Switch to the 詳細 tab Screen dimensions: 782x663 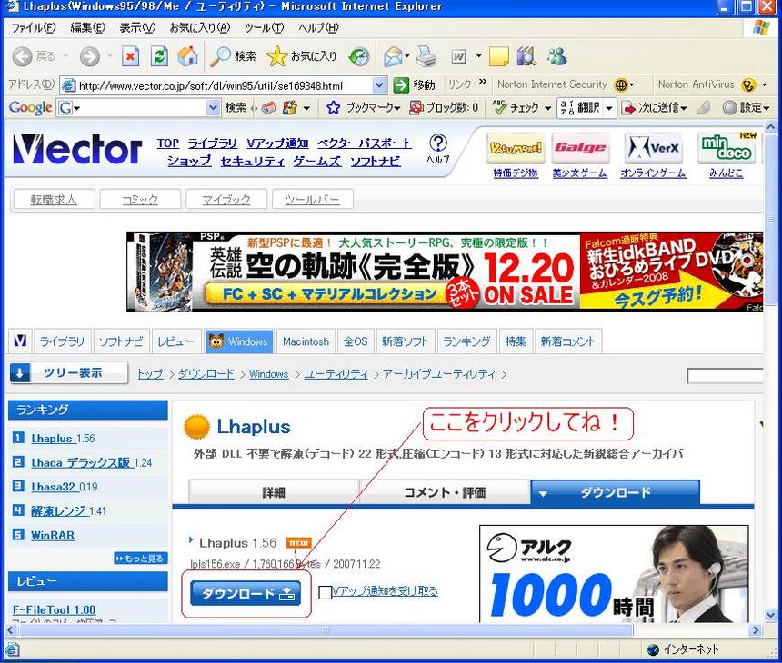(274, 492)
